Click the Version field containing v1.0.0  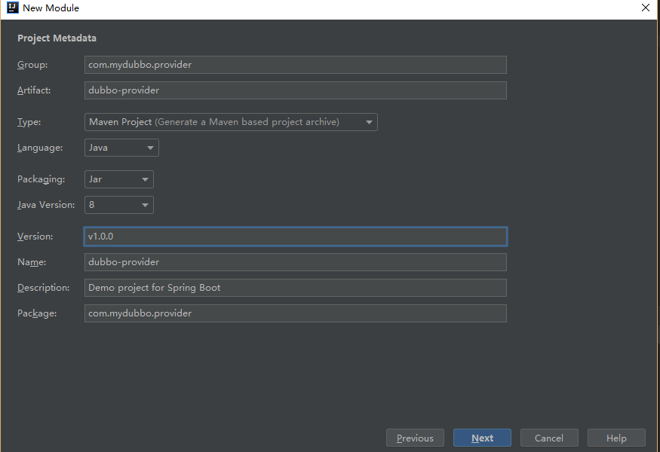pos(296,237)
